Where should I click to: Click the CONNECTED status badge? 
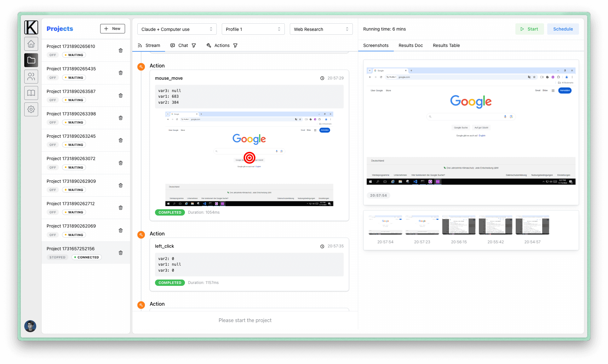[x=87, y=257]
